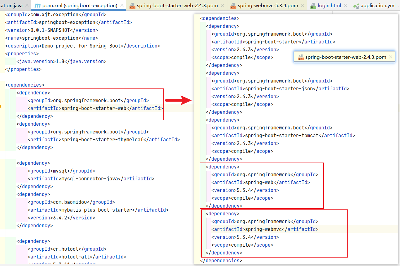400x266 pixels.
Task: Close the cation.java tab
Action: (x=26, y=6)
